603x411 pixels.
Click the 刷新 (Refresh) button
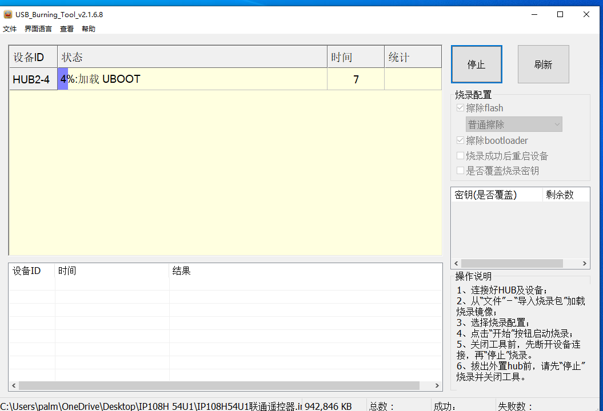[x=542, y=65]
